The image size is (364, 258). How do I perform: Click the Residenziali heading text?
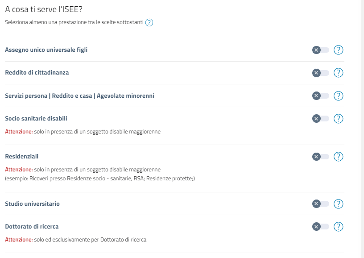22,157
